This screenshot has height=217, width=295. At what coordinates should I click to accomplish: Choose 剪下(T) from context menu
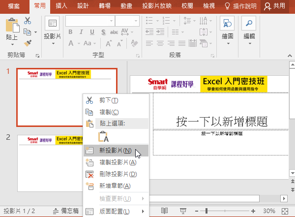pyautogui.click(x=116, y=100)
